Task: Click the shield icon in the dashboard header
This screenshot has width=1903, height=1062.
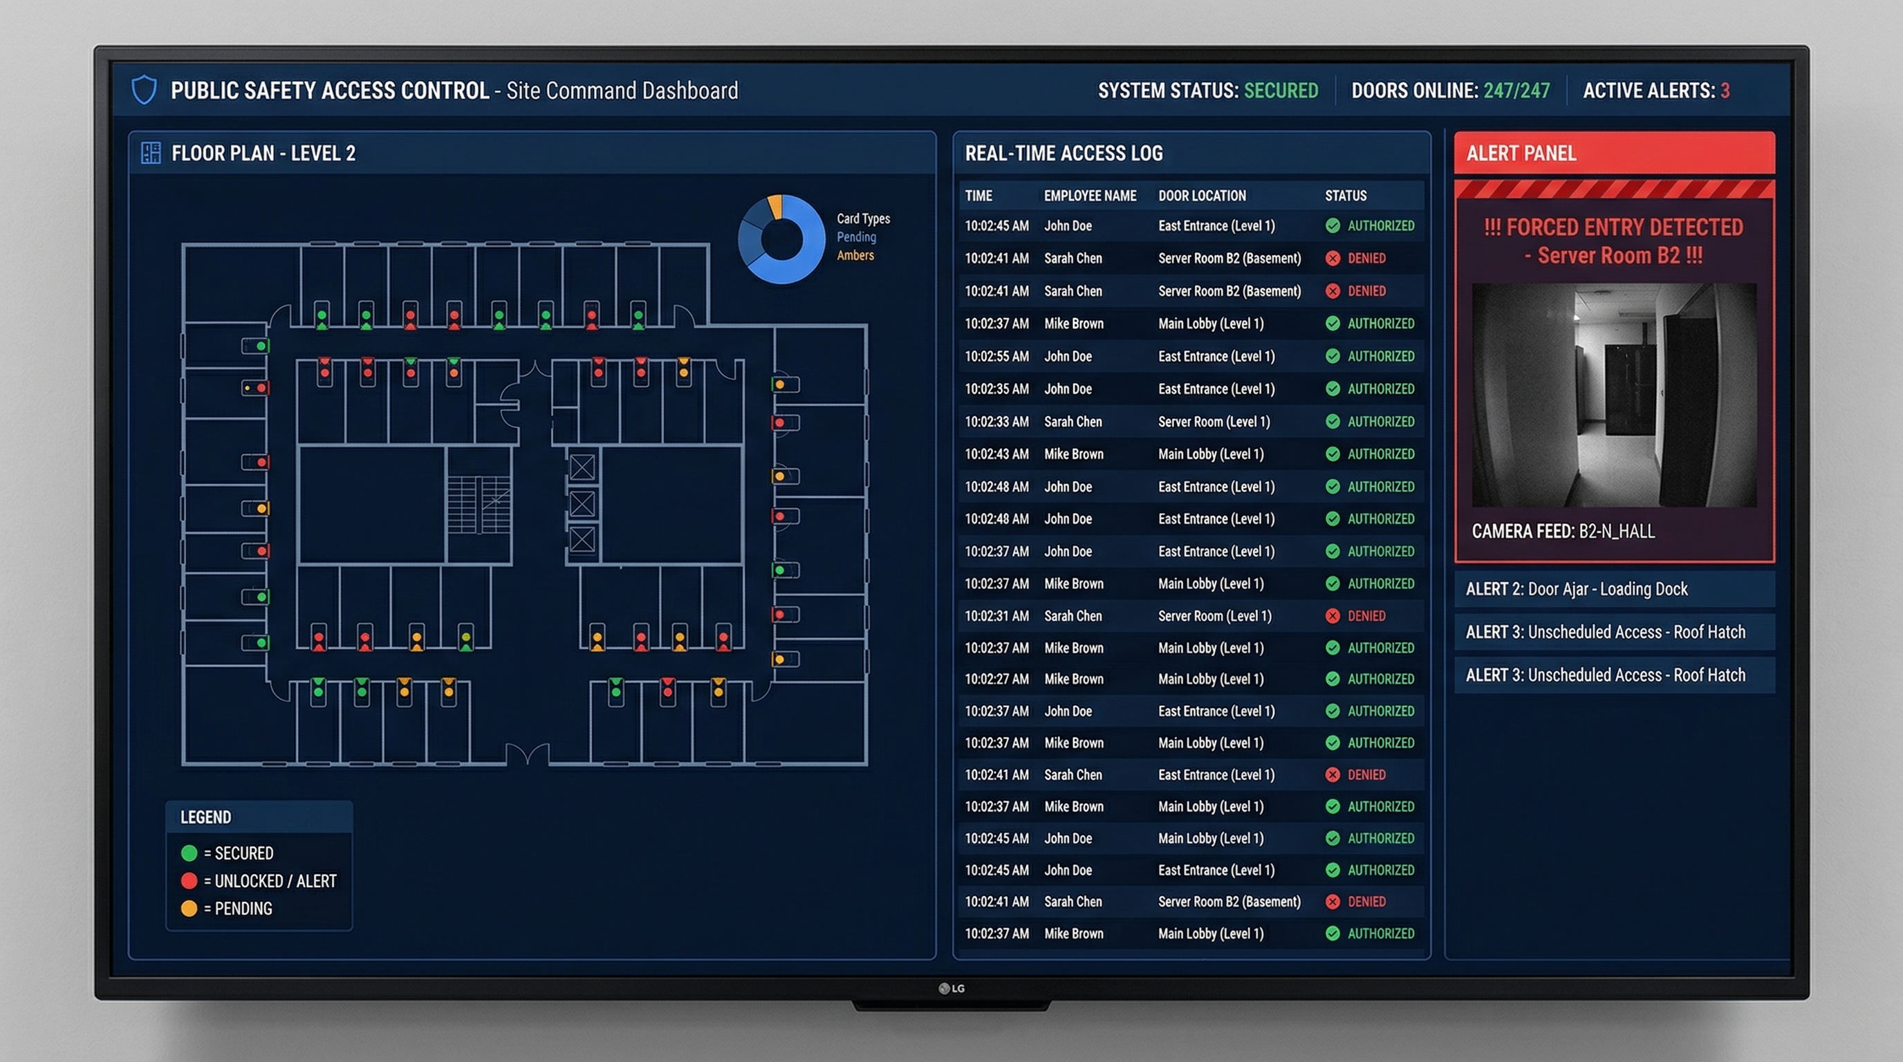Action: pyautogui.click(x=145, y=90)
